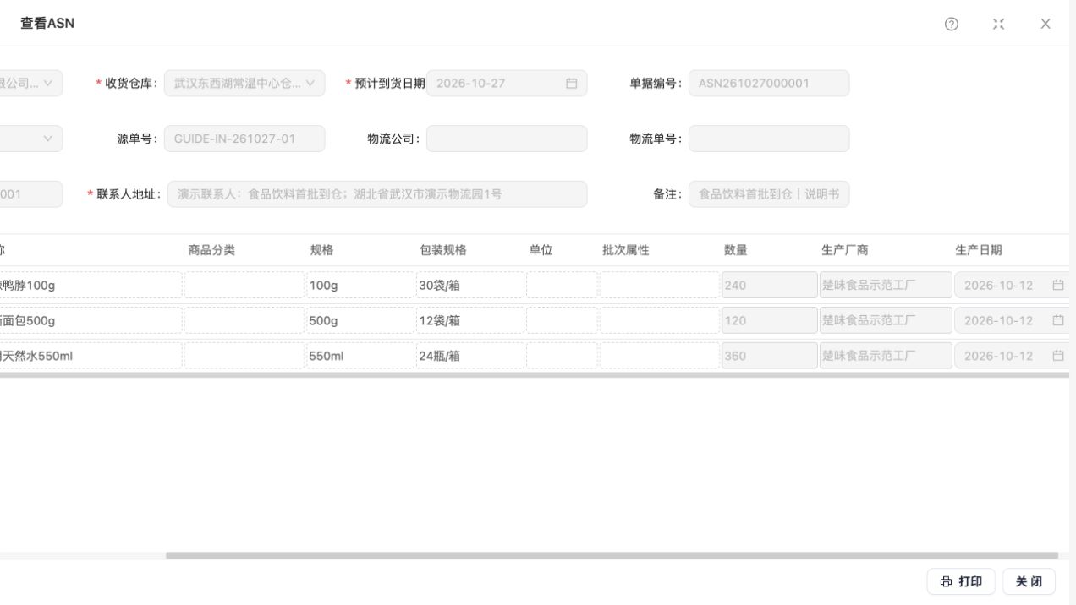1076x605 pixels.
Task: Click the empty 批次属性 cell in 550ml row
Action: click(660, 357)
